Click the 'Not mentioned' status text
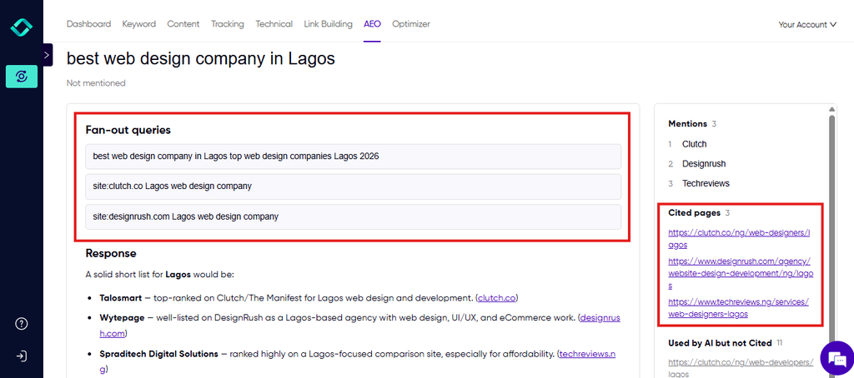 coord(96,83)
